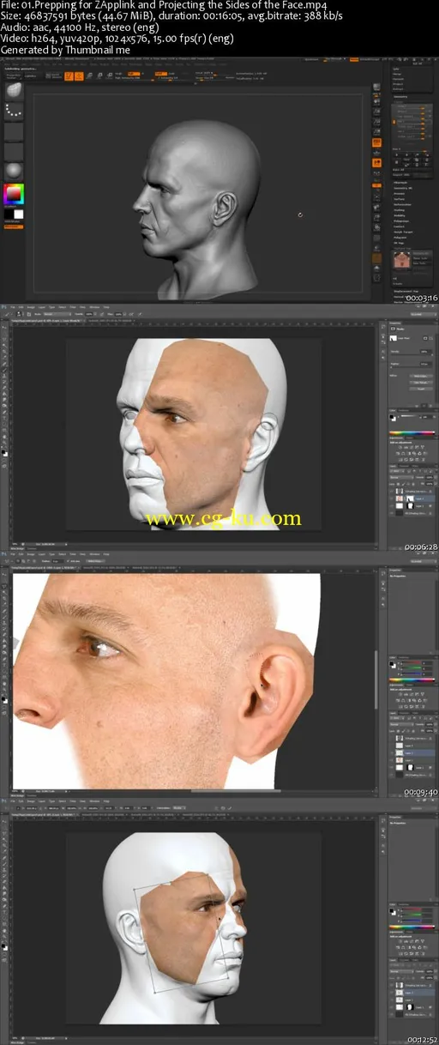Open the material sphere thumbnail in ZBrush
Viewport: 439px width, 1045px height.
(x=14, y=171)
